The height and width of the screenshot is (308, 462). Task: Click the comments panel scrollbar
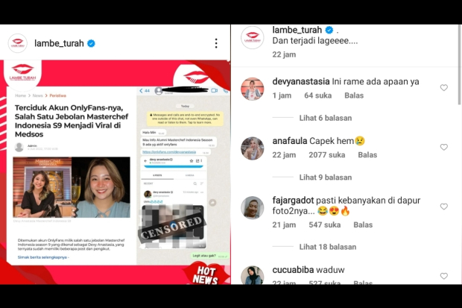coord(460,64)
